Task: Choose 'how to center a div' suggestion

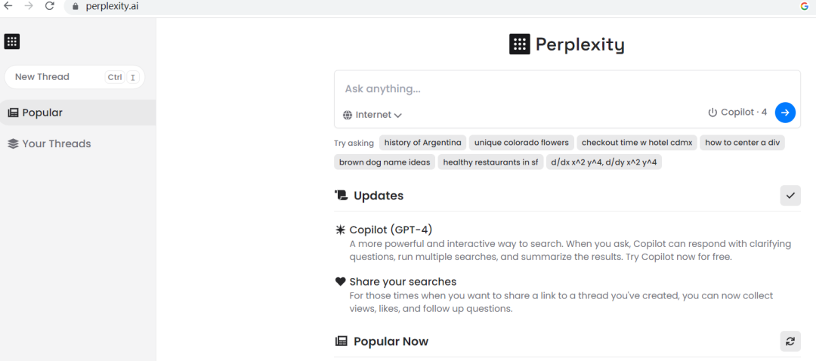Action: (742, 143)
